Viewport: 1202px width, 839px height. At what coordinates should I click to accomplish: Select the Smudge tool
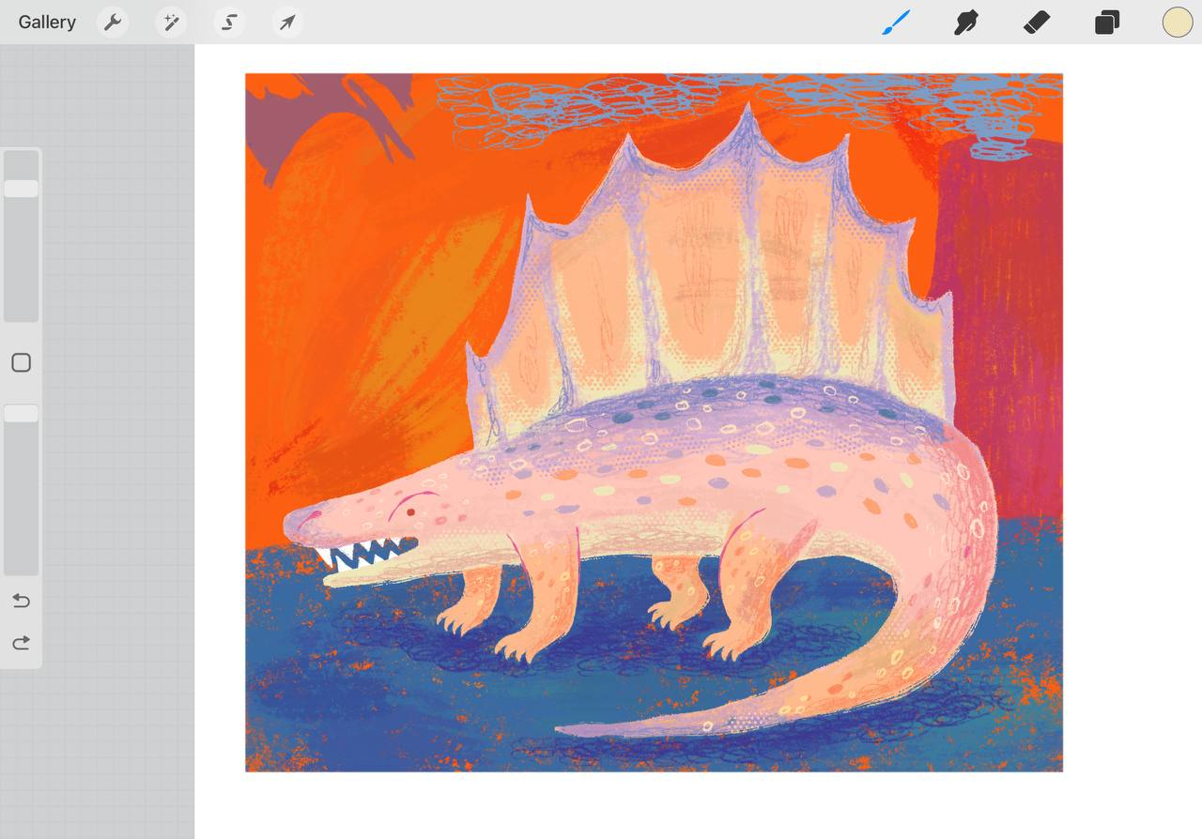coord(966,23)
